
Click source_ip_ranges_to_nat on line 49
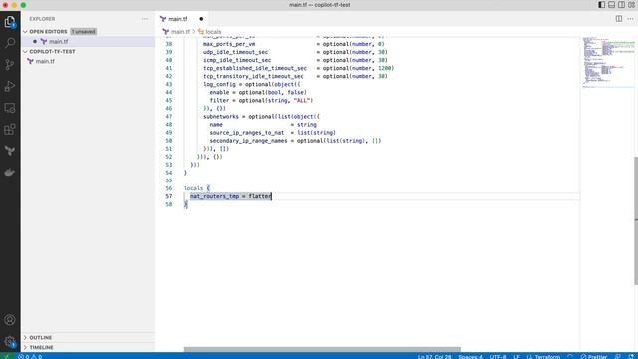[x=247, y=133]
